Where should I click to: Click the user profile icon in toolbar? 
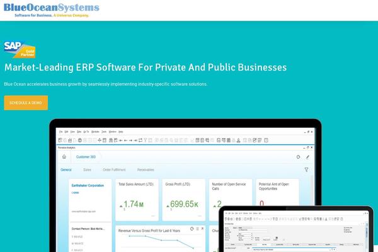(x=238, y=140)
